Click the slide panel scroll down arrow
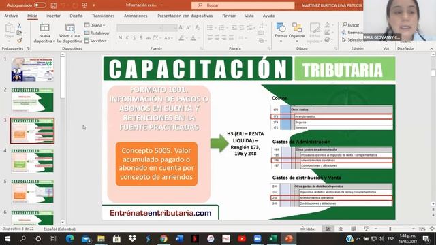This screenshot has height=245, width=436. [x=63, y=222]
